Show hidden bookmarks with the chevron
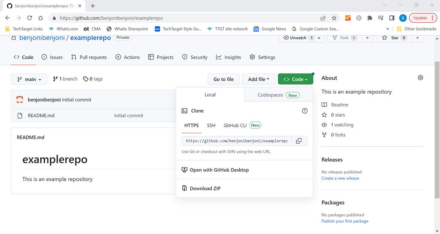 click(388, 29)
